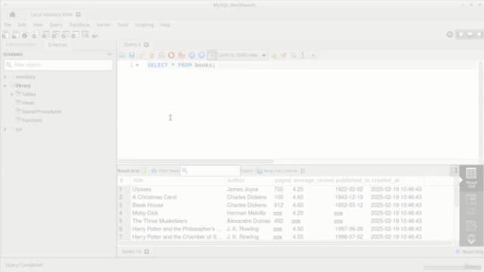Toggle continue on SQL script error
Image resolution: width=484 pixels, height=272 pixels.
(181, 55)
